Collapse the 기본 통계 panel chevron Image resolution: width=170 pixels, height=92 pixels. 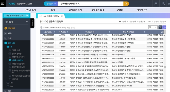(x=27, y=22)
